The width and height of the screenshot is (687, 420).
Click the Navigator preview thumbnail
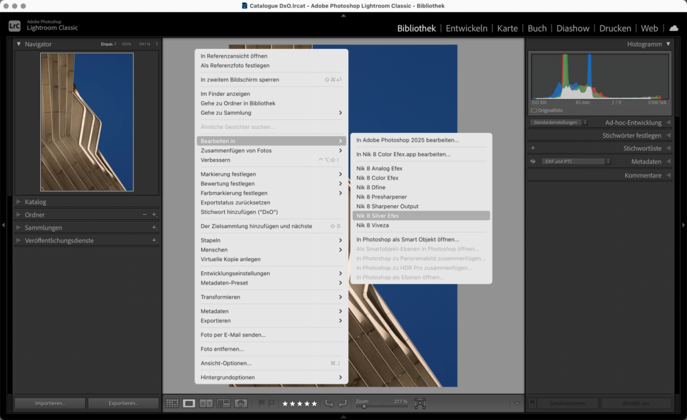[x=87, y=122]
